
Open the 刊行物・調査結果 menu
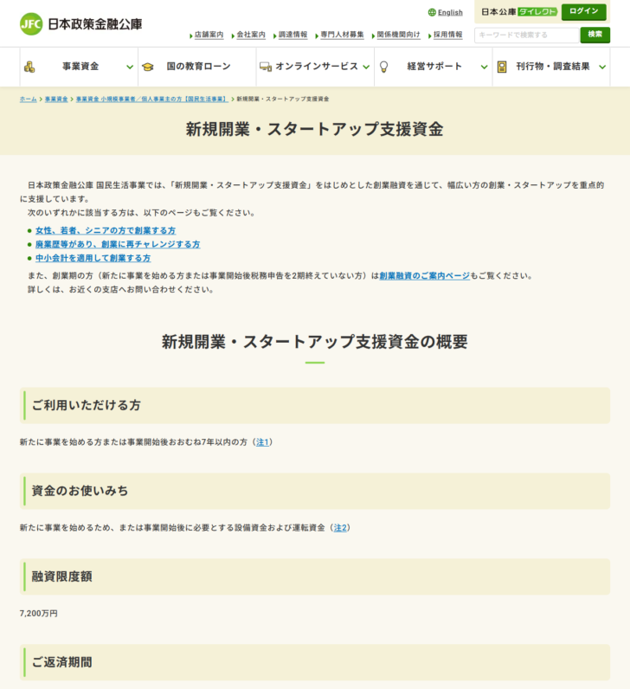point(551,67)
